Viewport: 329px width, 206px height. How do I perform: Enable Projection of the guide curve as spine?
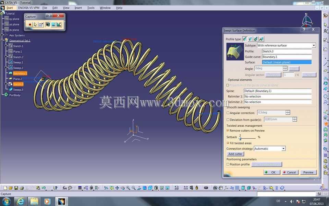pos(228,85)
